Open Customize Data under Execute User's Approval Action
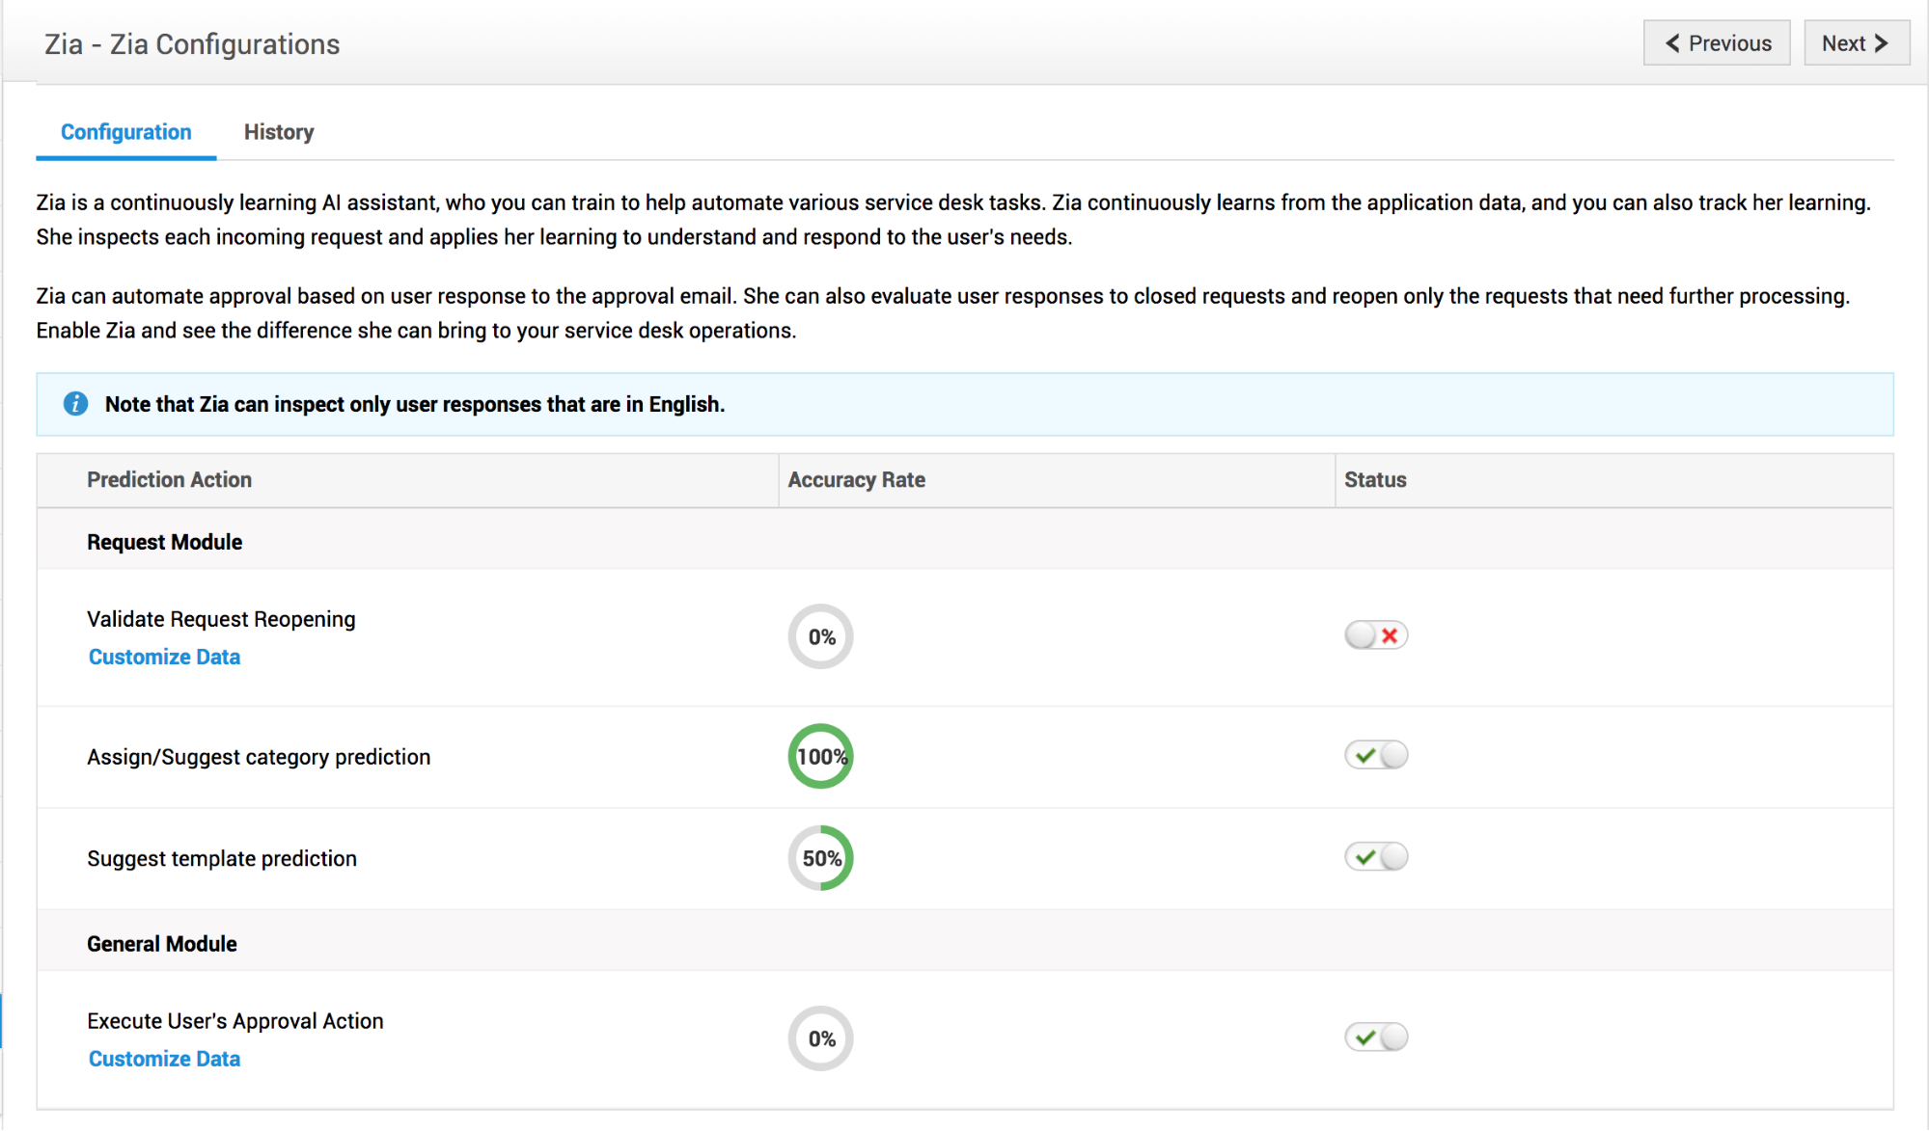Screen dimensions: 1929x1131 pos(164,1059)
